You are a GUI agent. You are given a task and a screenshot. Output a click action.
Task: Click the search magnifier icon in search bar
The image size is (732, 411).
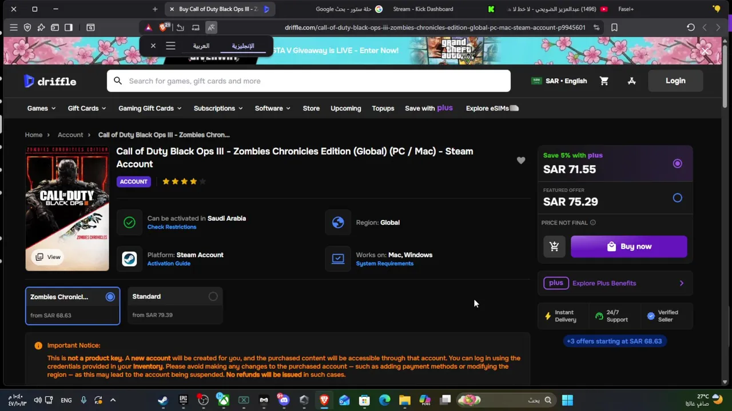[x=118, y=81]
